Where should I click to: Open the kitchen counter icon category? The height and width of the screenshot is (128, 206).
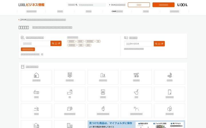click(36, 94)
